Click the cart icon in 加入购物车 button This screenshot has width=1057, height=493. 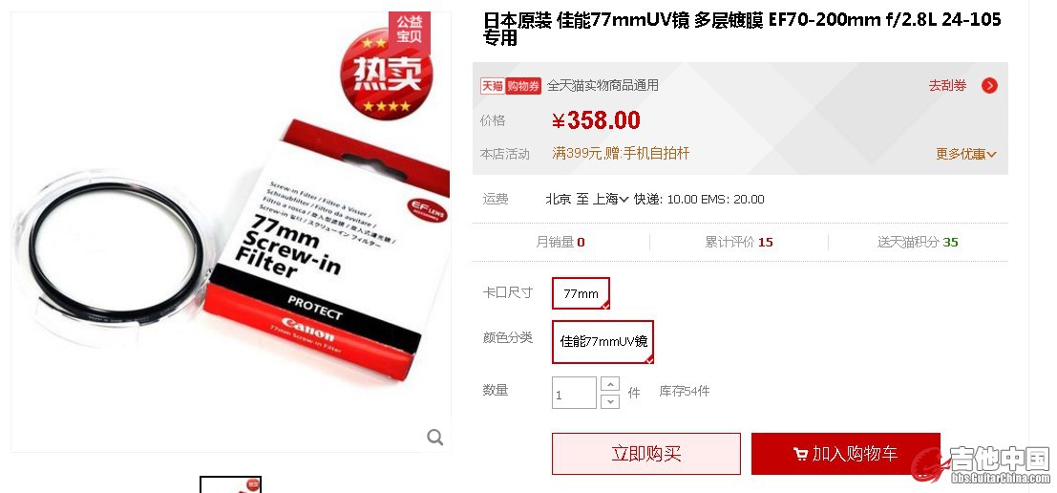(800, 455)
